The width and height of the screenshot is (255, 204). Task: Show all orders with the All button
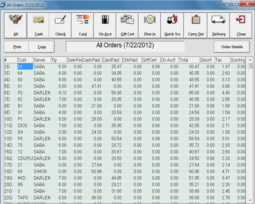15,25
